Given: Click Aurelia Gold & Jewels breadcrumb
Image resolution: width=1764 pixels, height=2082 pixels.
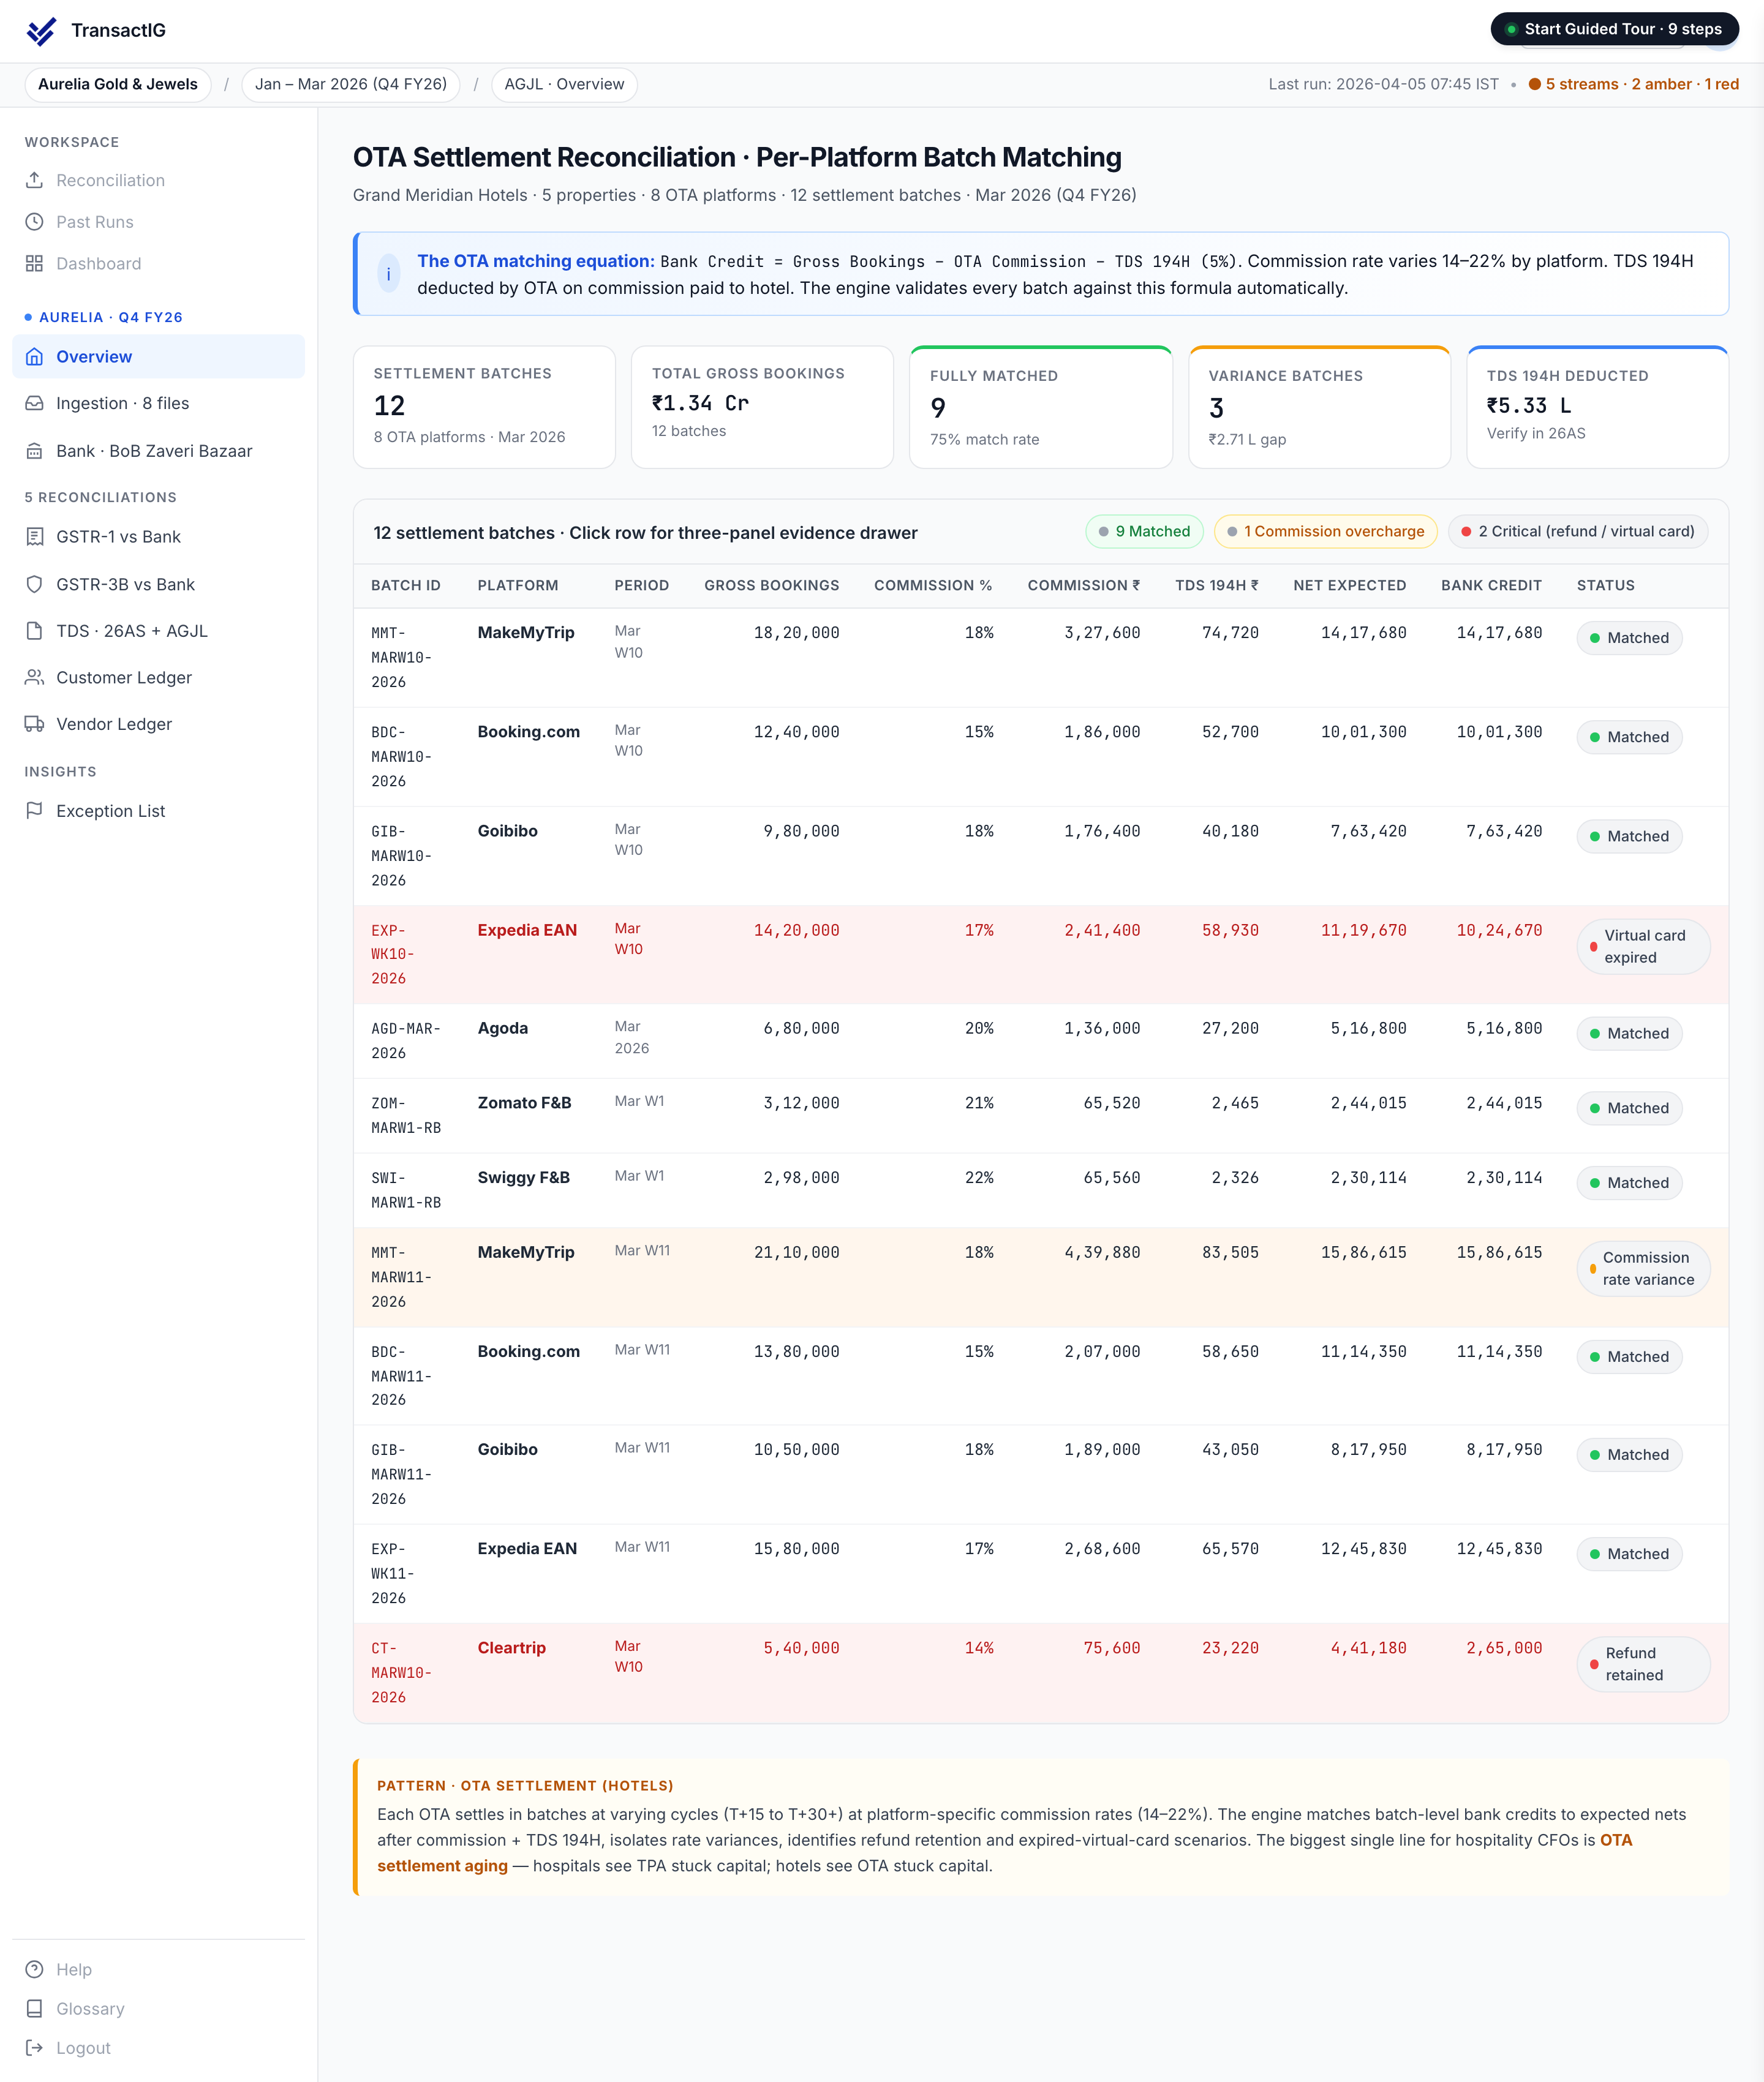Looking at the screenshot, I should [118, 84].
